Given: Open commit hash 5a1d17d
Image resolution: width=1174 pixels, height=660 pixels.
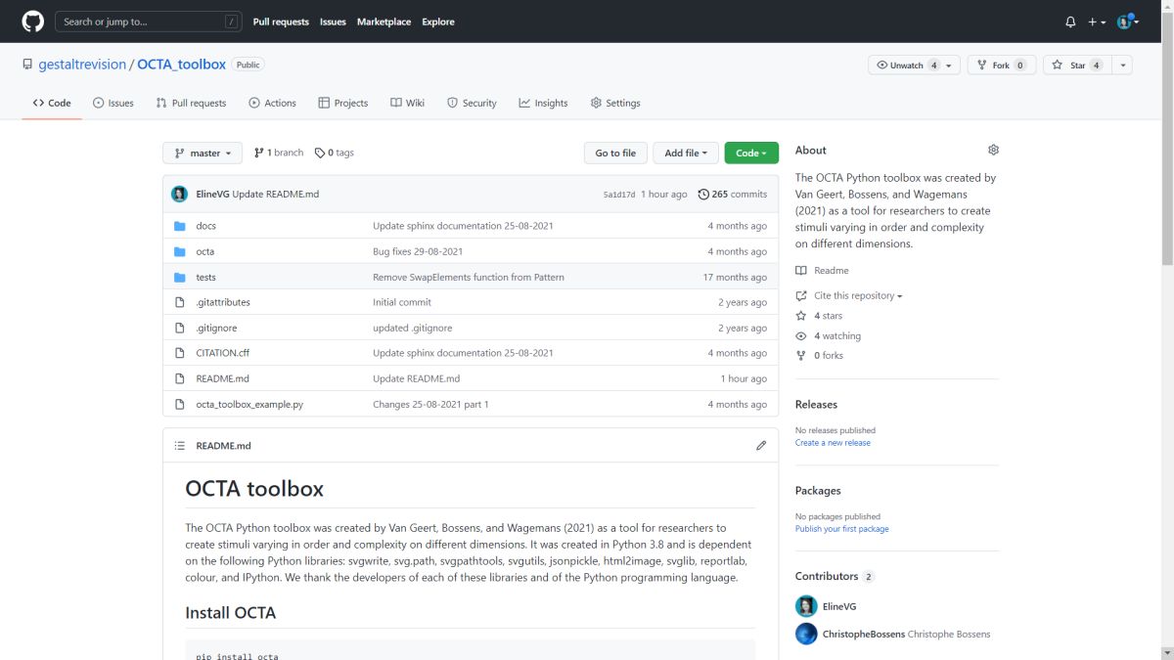Looking at the screenshot, I should point(619,195).
